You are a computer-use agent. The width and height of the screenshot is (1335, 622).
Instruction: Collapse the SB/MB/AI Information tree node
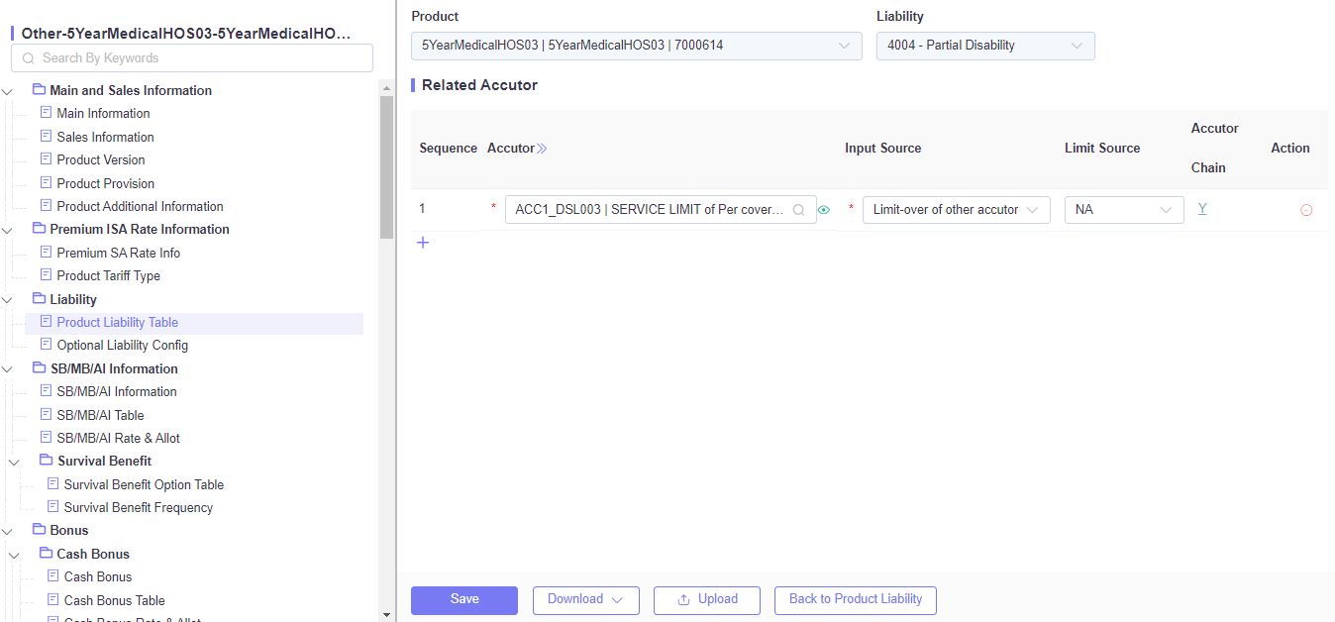click(8, 369)
